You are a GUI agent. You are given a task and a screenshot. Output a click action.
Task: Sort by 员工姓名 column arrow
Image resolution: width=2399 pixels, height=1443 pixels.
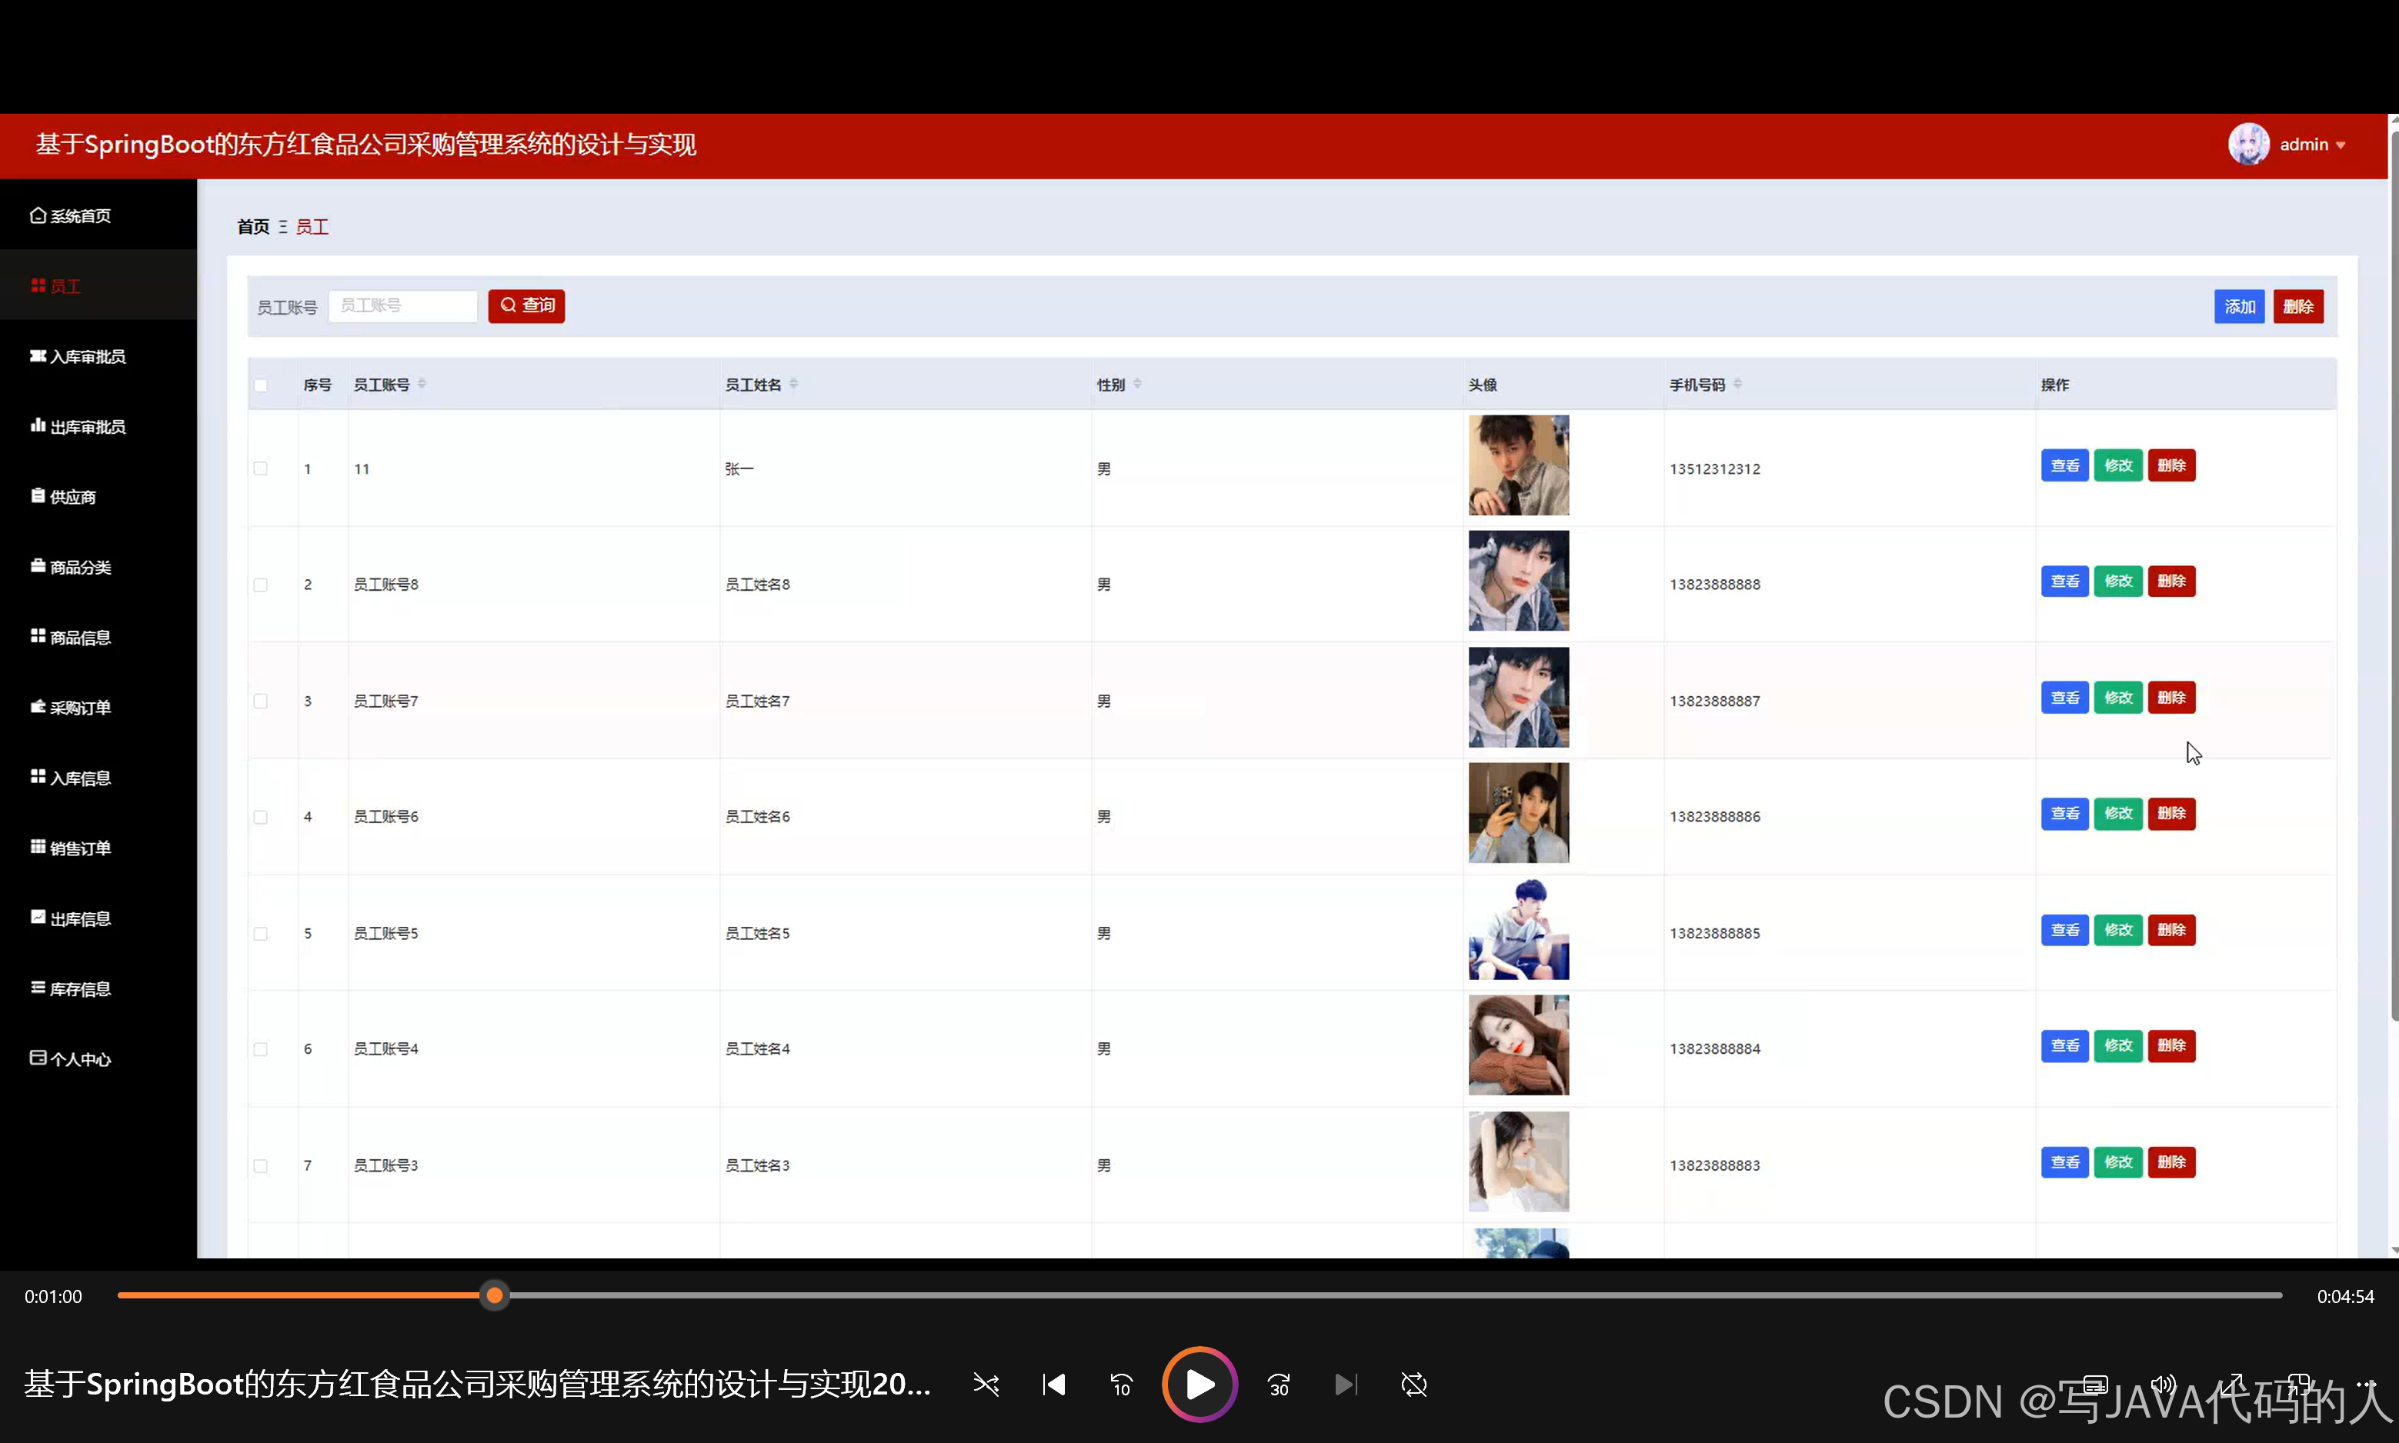tap(793, 384)
